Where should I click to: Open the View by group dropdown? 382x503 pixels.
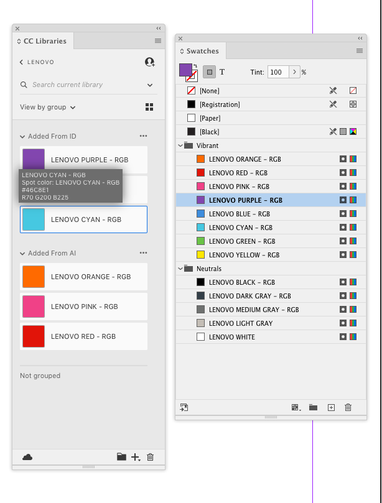(48, 107)
